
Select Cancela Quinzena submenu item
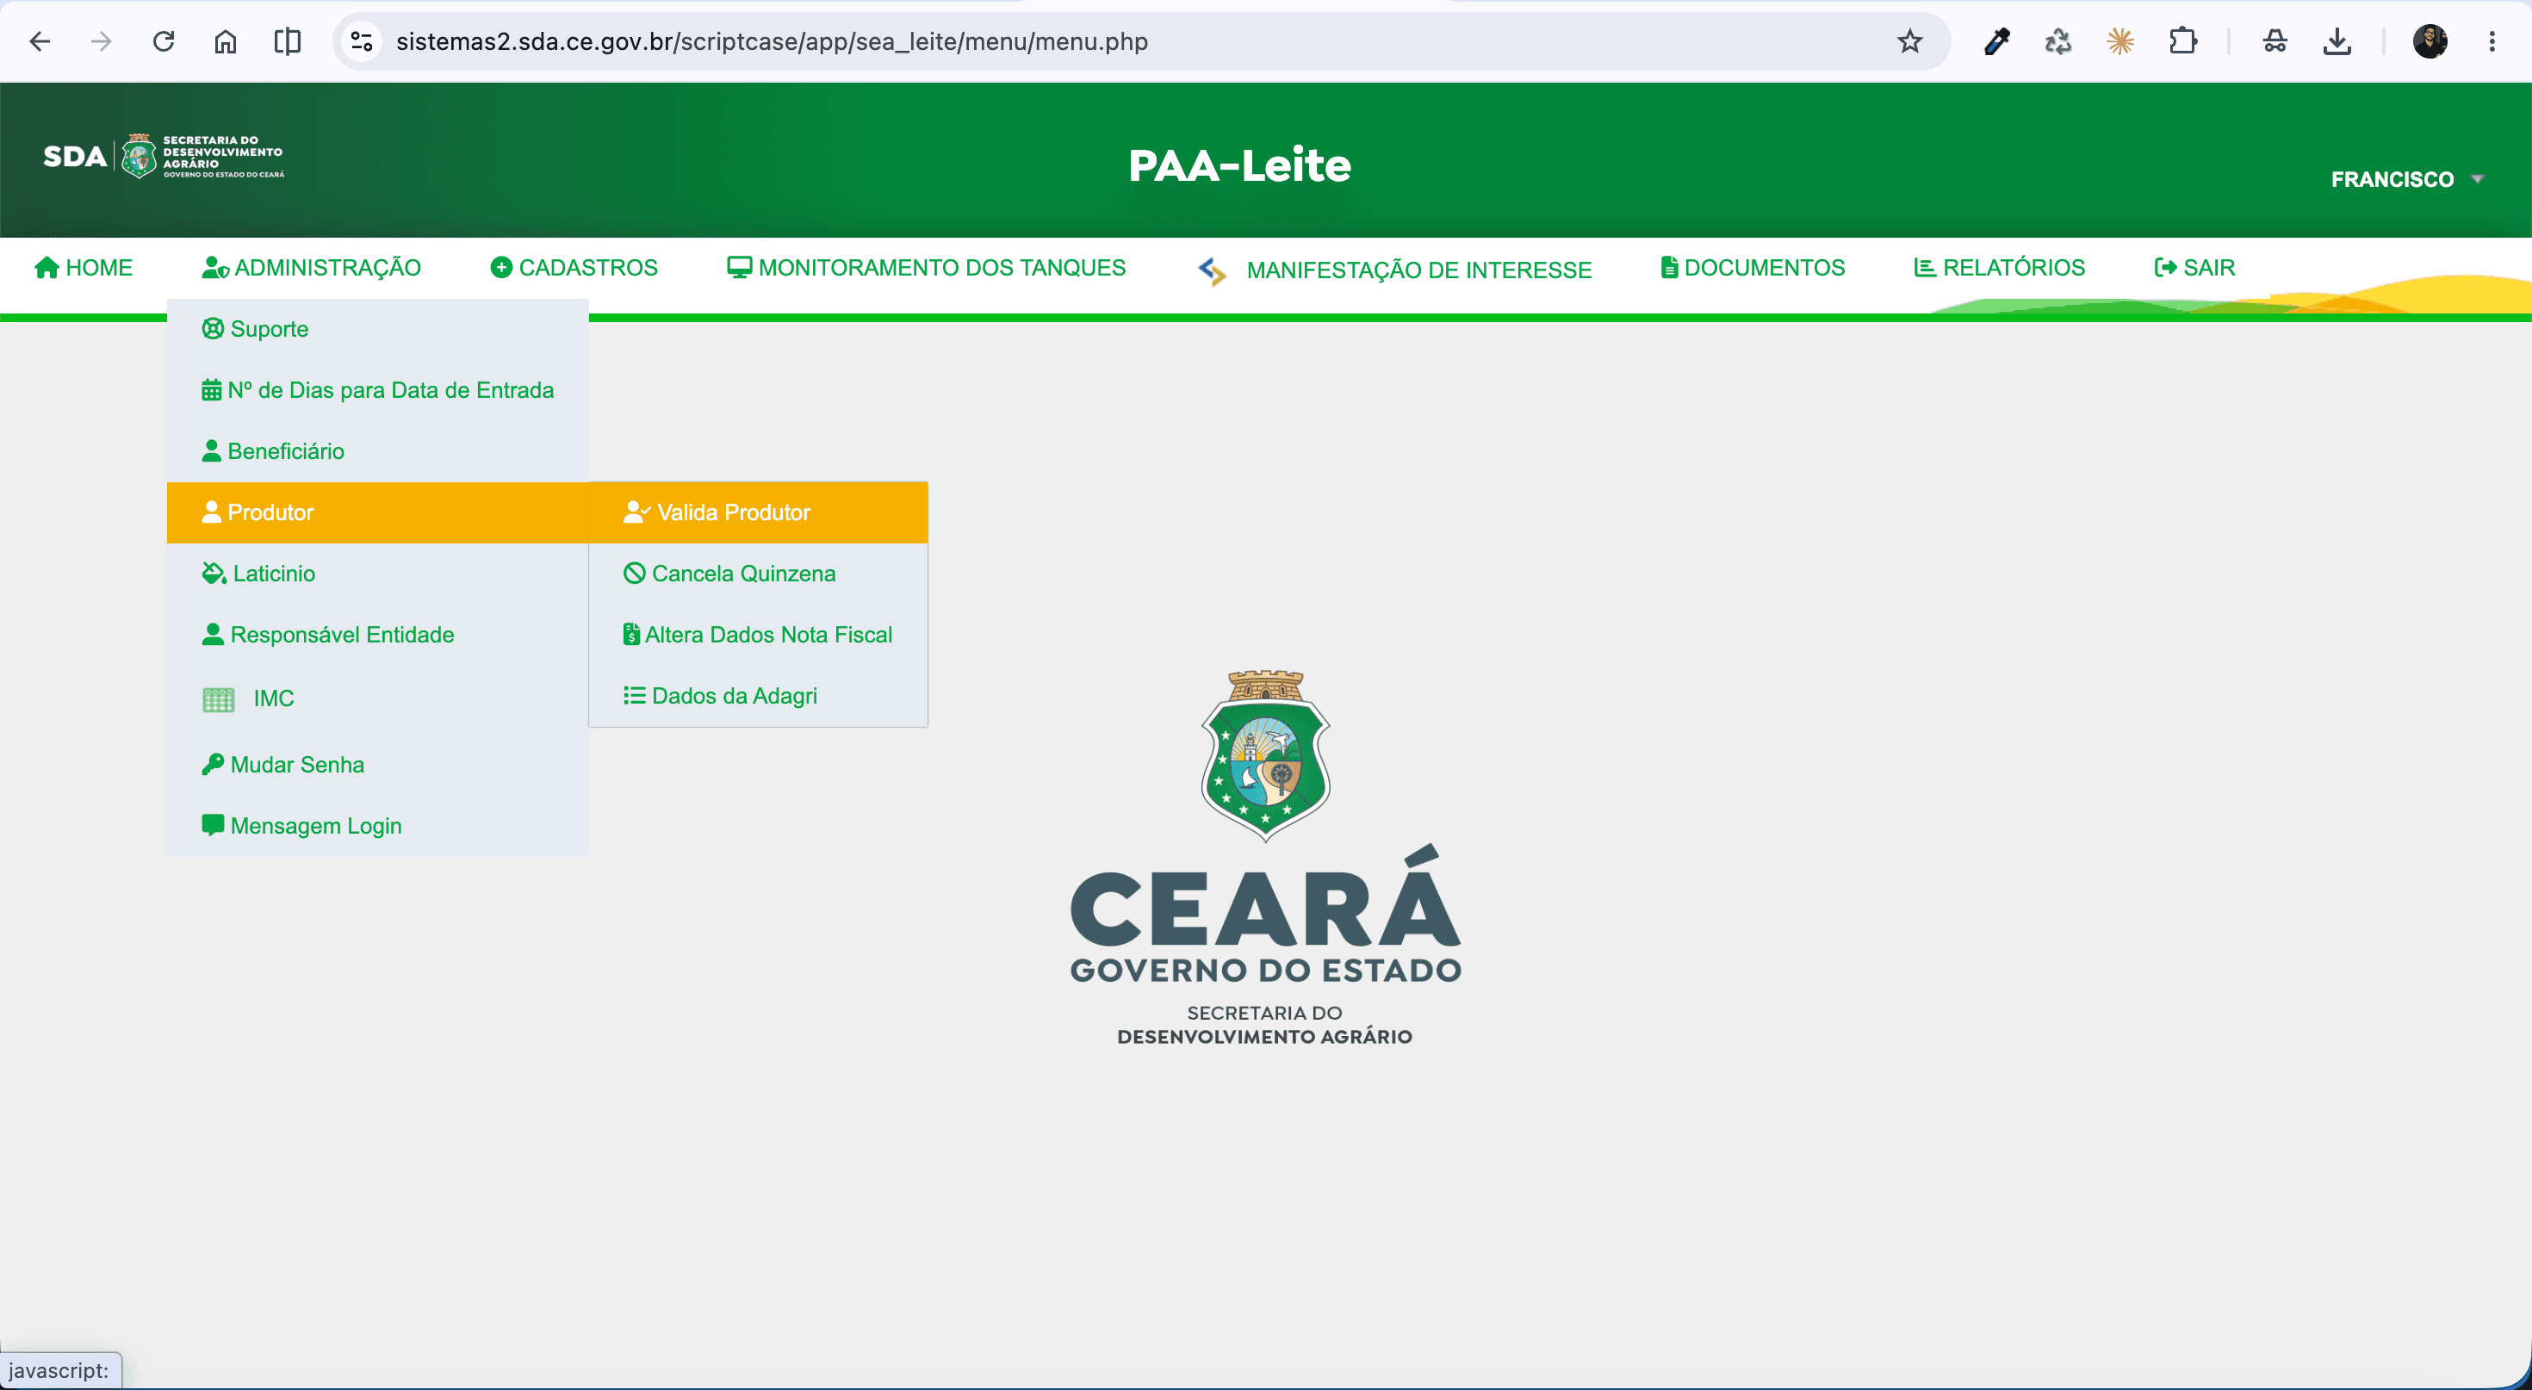click(758, 573)
